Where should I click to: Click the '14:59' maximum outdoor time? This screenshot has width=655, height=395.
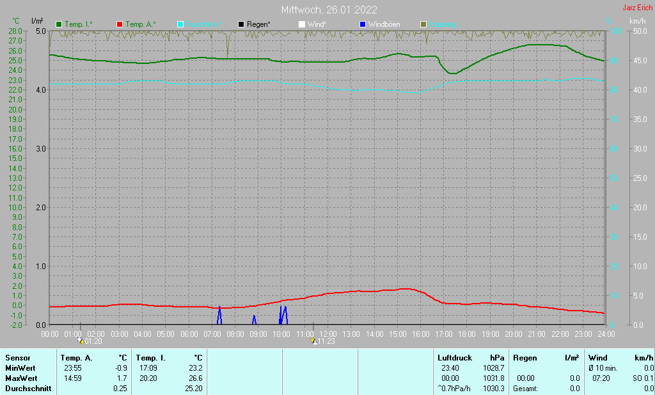pyautogui.click(x=73, y=378)
